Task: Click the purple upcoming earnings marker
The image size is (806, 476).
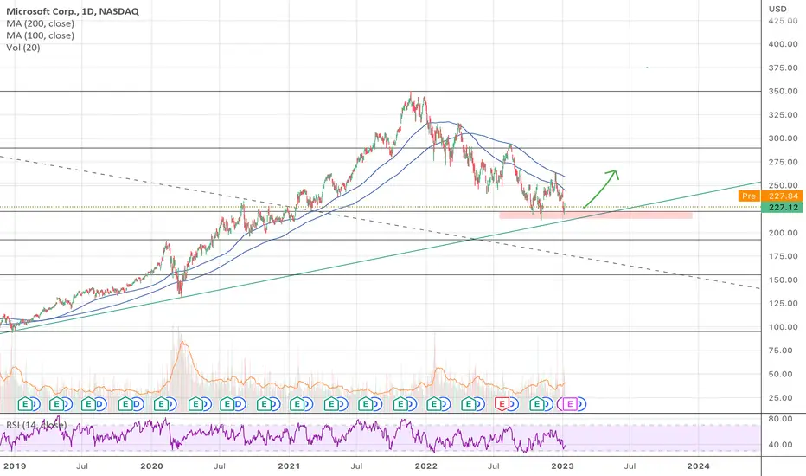Action: (x=570, y=404)
